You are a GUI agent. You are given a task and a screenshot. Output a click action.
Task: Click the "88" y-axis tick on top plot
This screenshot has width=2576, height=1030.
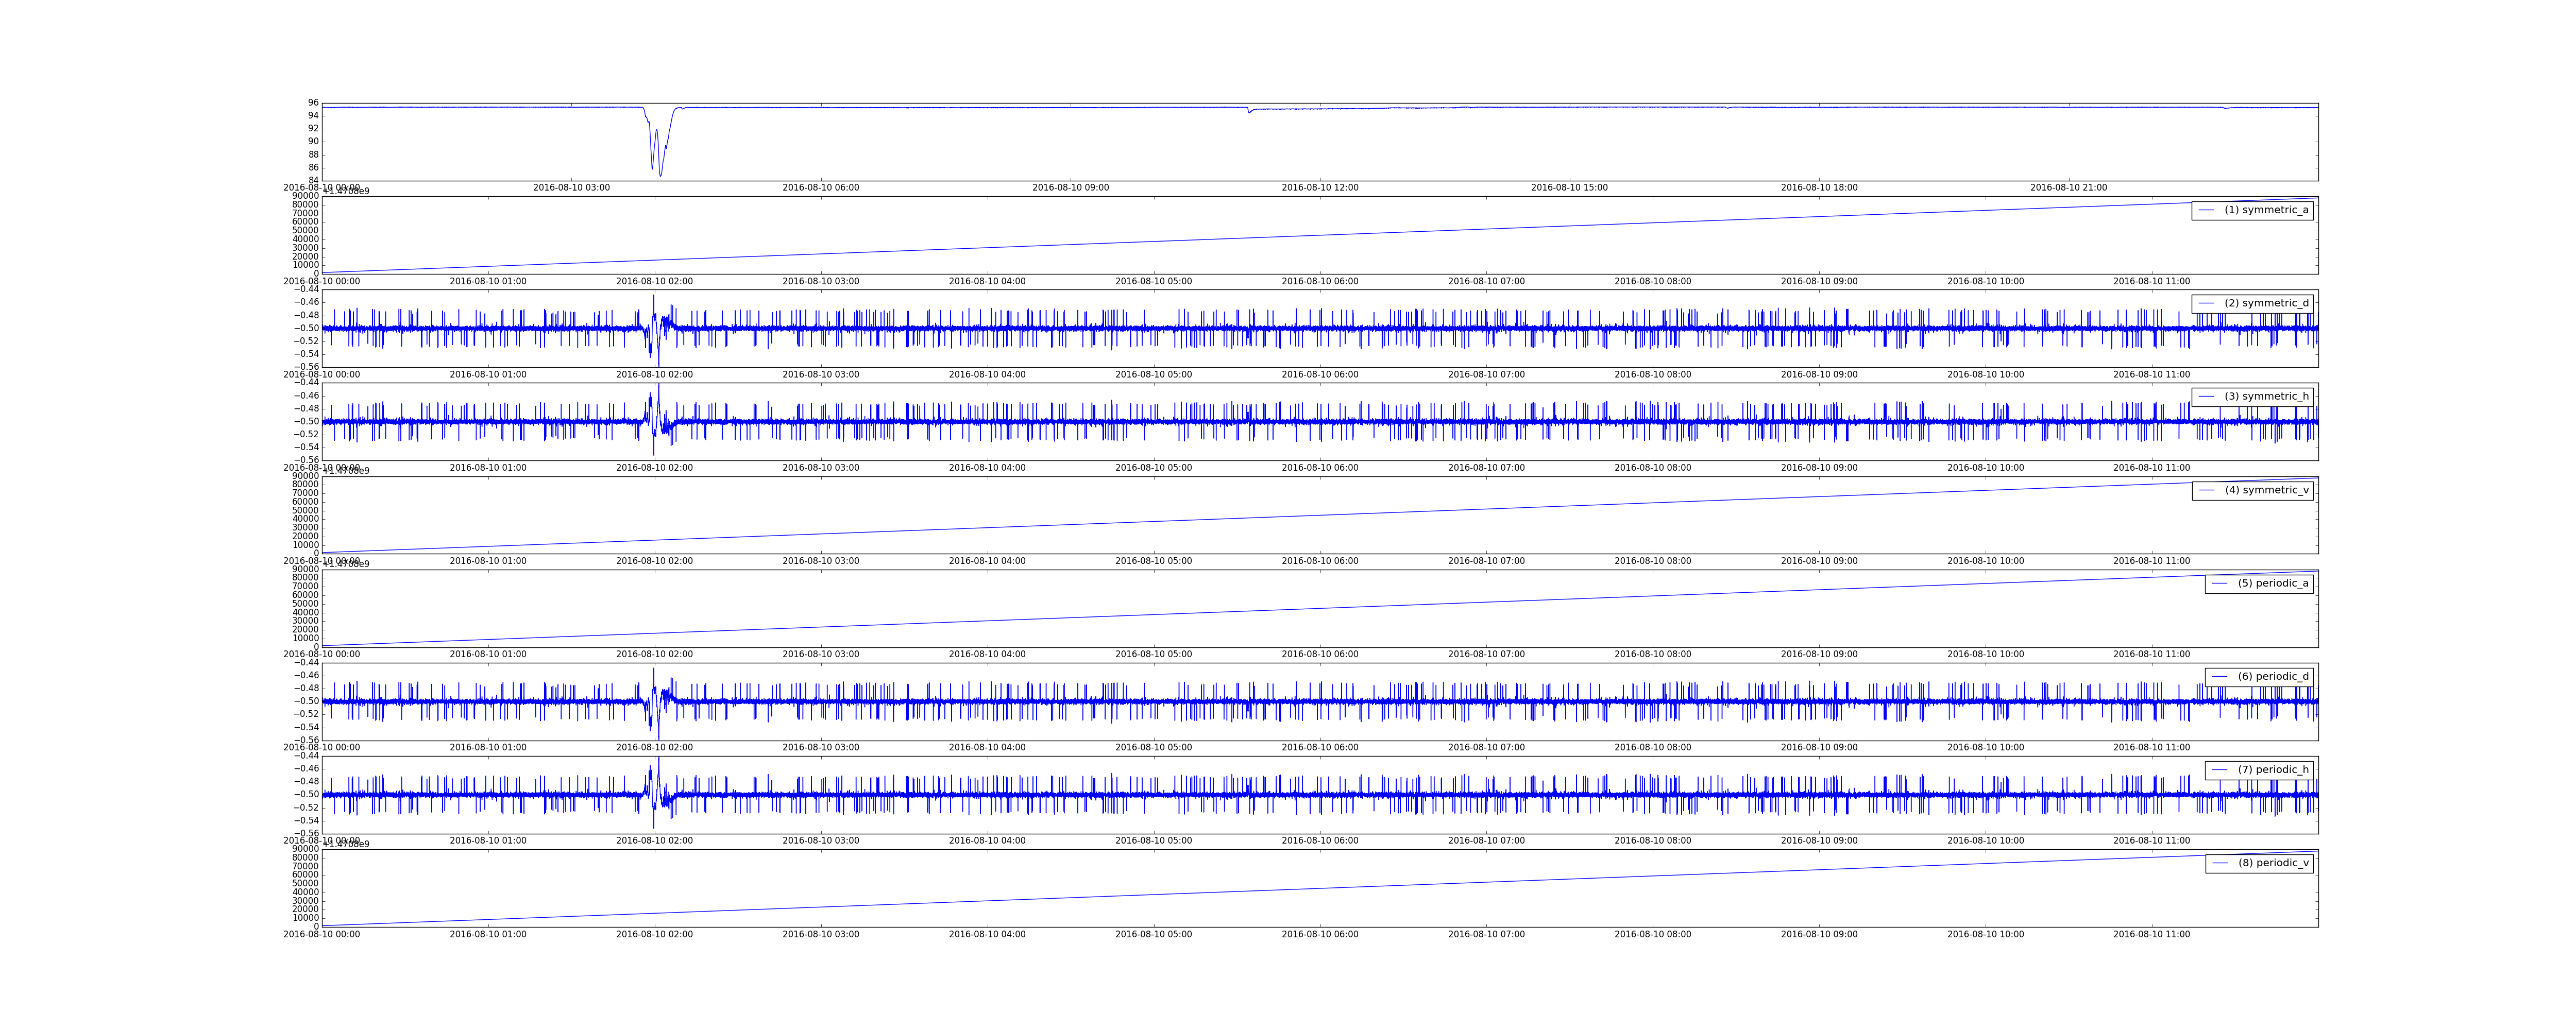(x=313, y=154)
